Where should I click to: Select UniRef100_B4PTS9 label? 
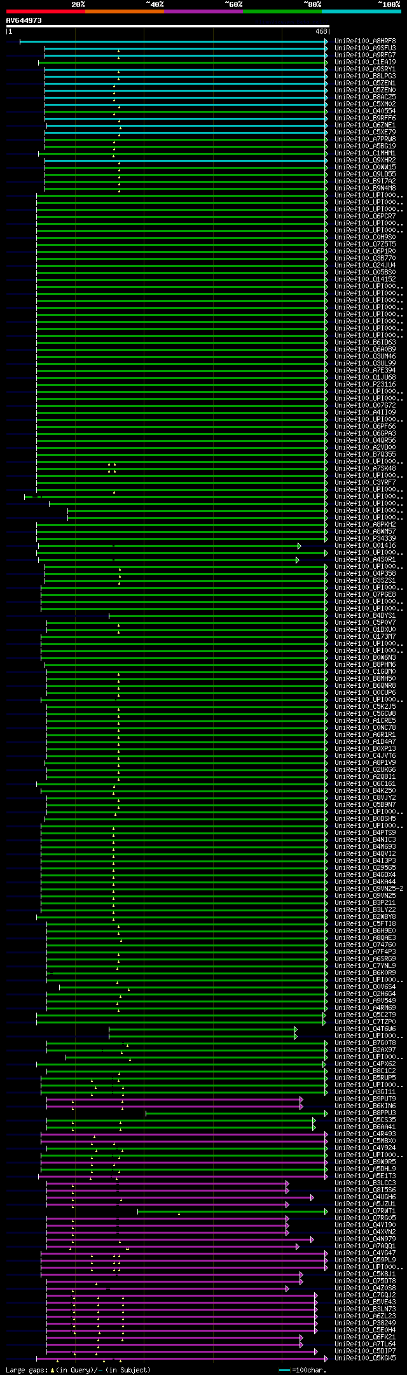pyautogui.click(x=365, y=833)
